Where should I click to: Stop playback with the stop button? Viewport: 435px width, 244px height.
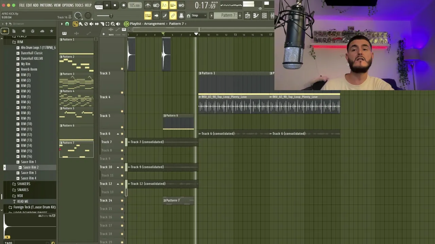115,5
